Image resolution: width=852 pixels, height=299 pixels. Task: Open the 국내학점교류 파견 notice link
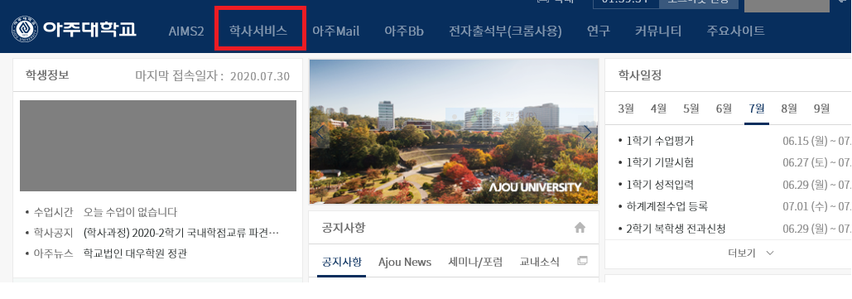pos(181,234)
